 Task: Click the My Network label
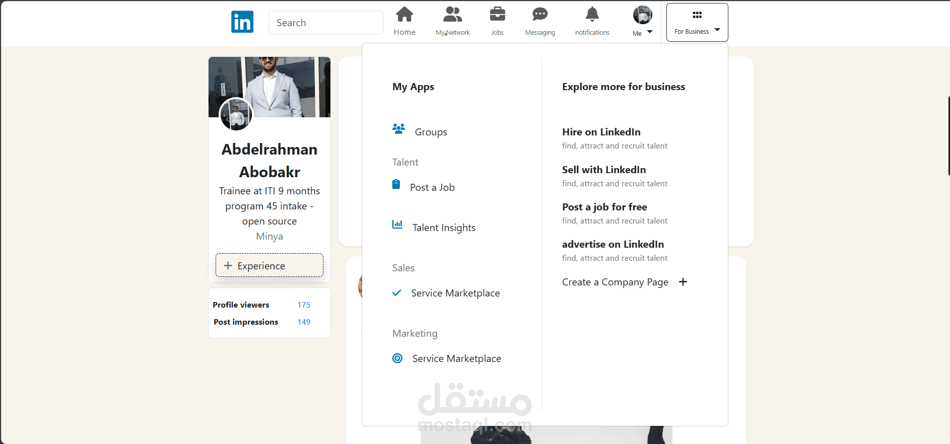tap(453, 32)
